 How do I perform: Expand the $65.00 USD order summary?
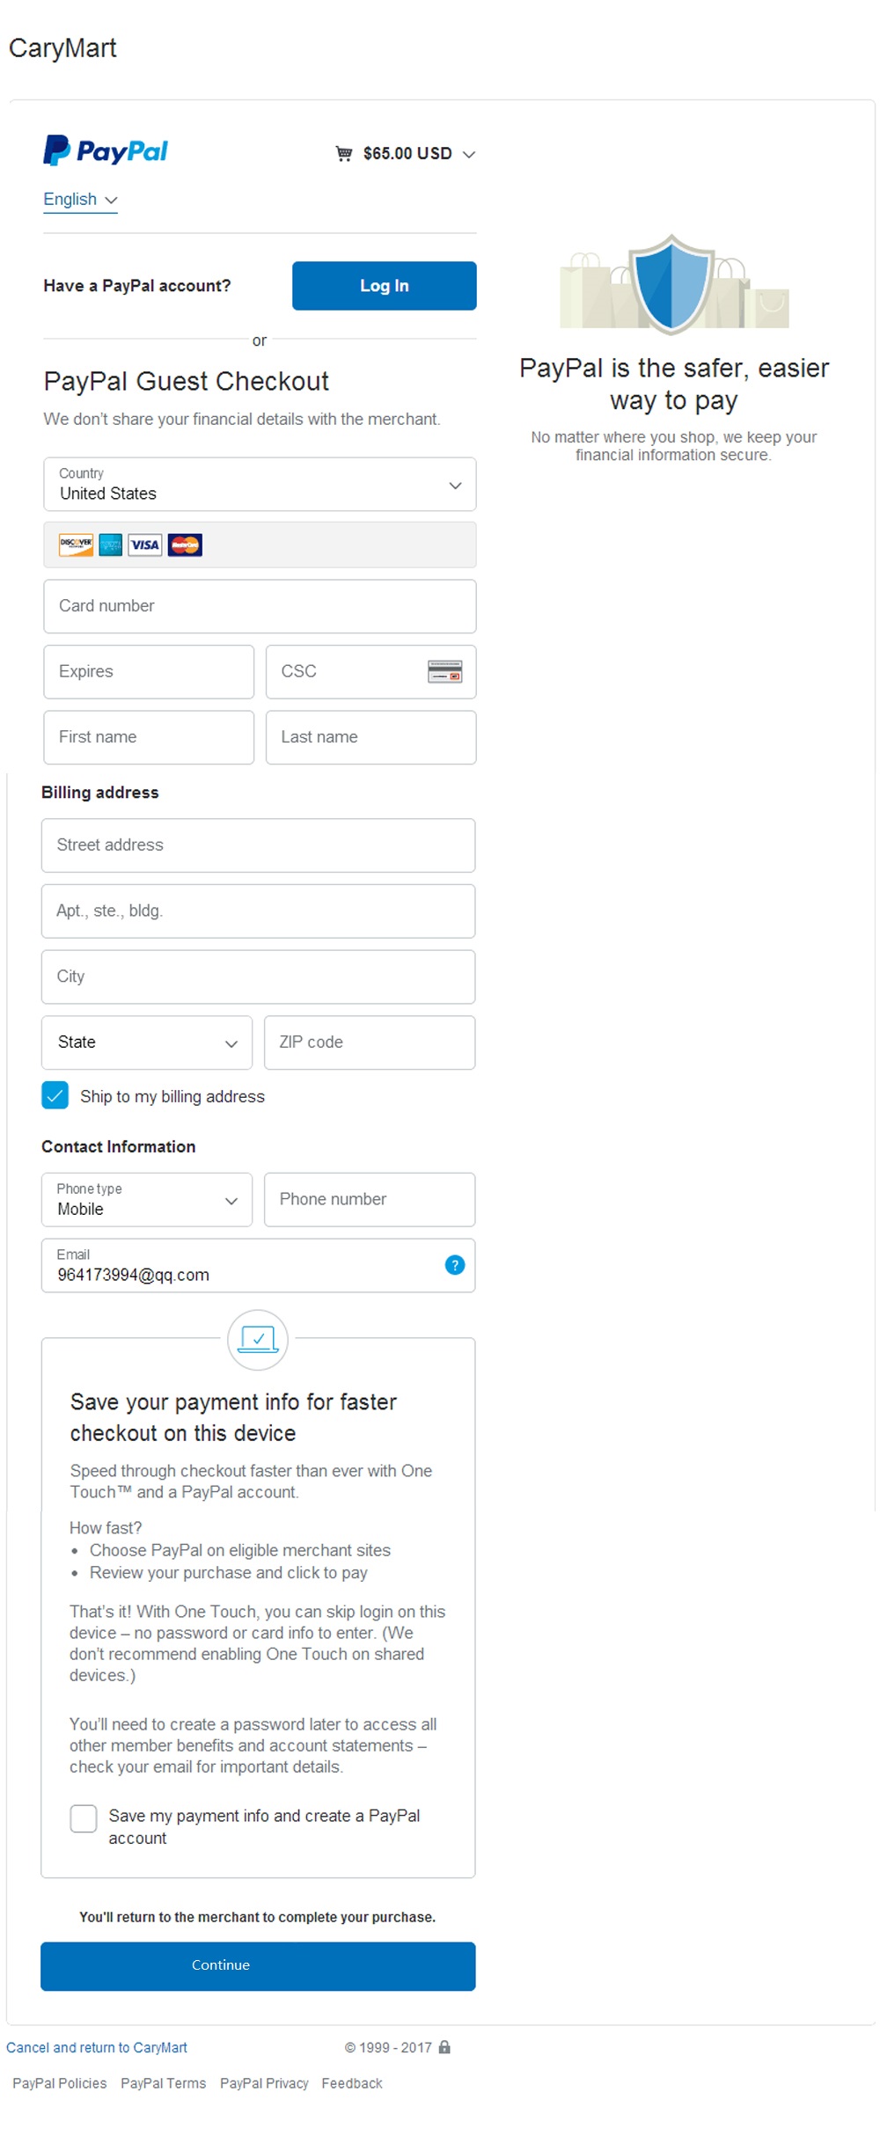coord(406,154)
